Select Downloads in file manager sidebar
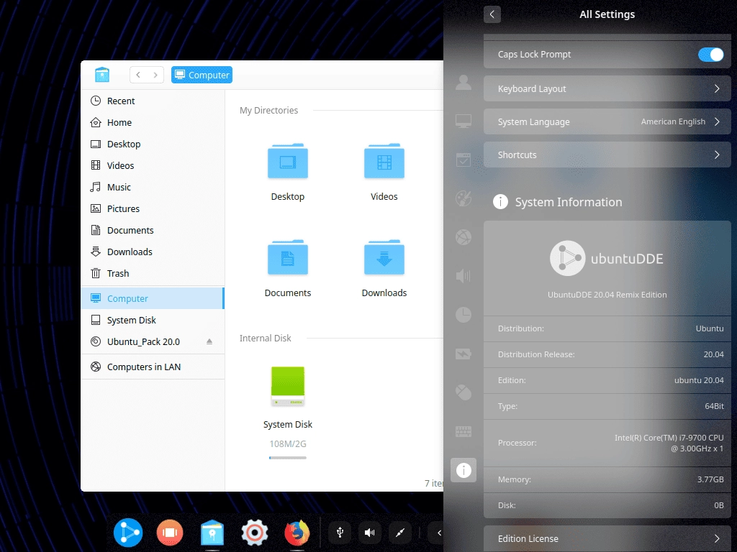 (153, 252)
